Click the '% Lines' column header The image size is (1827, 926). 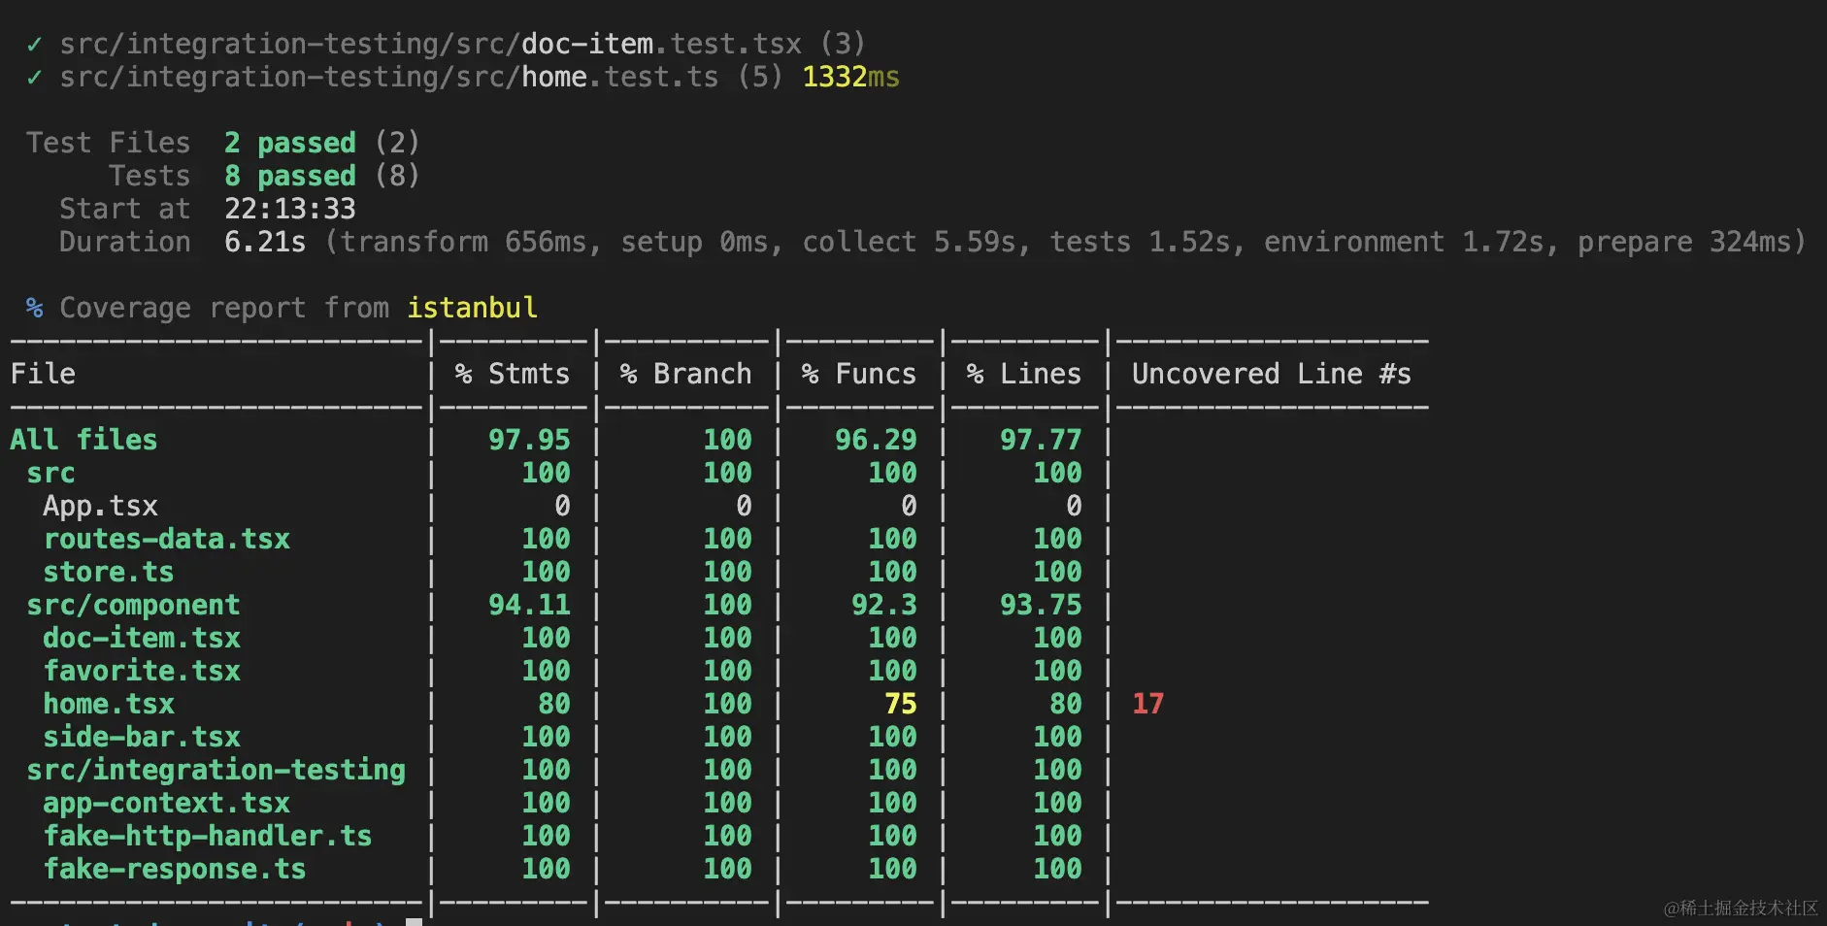point(1024,374)
